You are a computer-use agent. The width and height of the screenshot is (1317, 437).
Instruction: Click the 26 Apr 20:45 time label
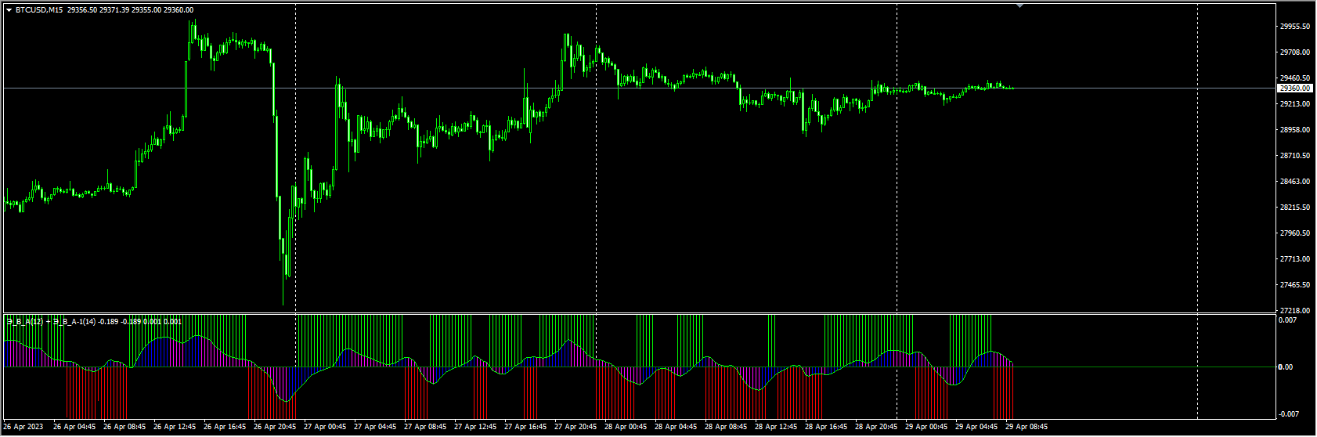pyautogui.click(x=275, y=428)
